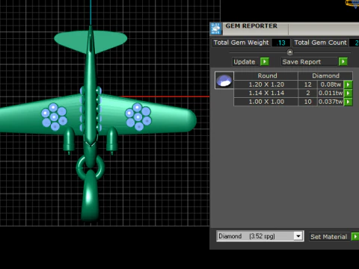Click the 0.011tw weight cell
The image size is (359, 269).
click(x=331, y=93)
